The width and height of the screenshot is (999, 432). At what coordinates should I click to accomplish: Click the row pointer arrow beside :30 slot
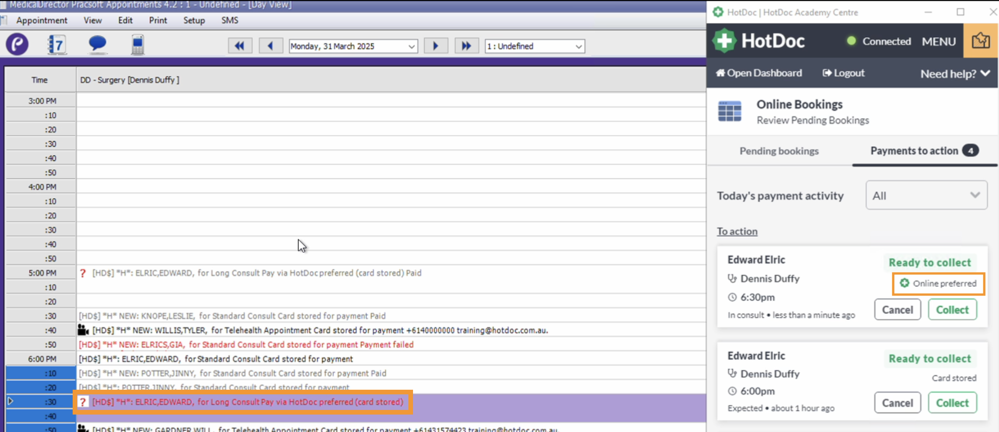click(x=11, y=401)
